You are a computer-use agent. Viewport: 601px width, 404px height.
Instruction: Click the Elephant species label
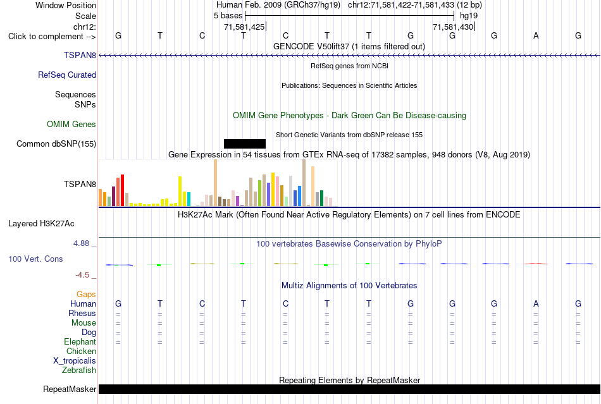point(80,341)
